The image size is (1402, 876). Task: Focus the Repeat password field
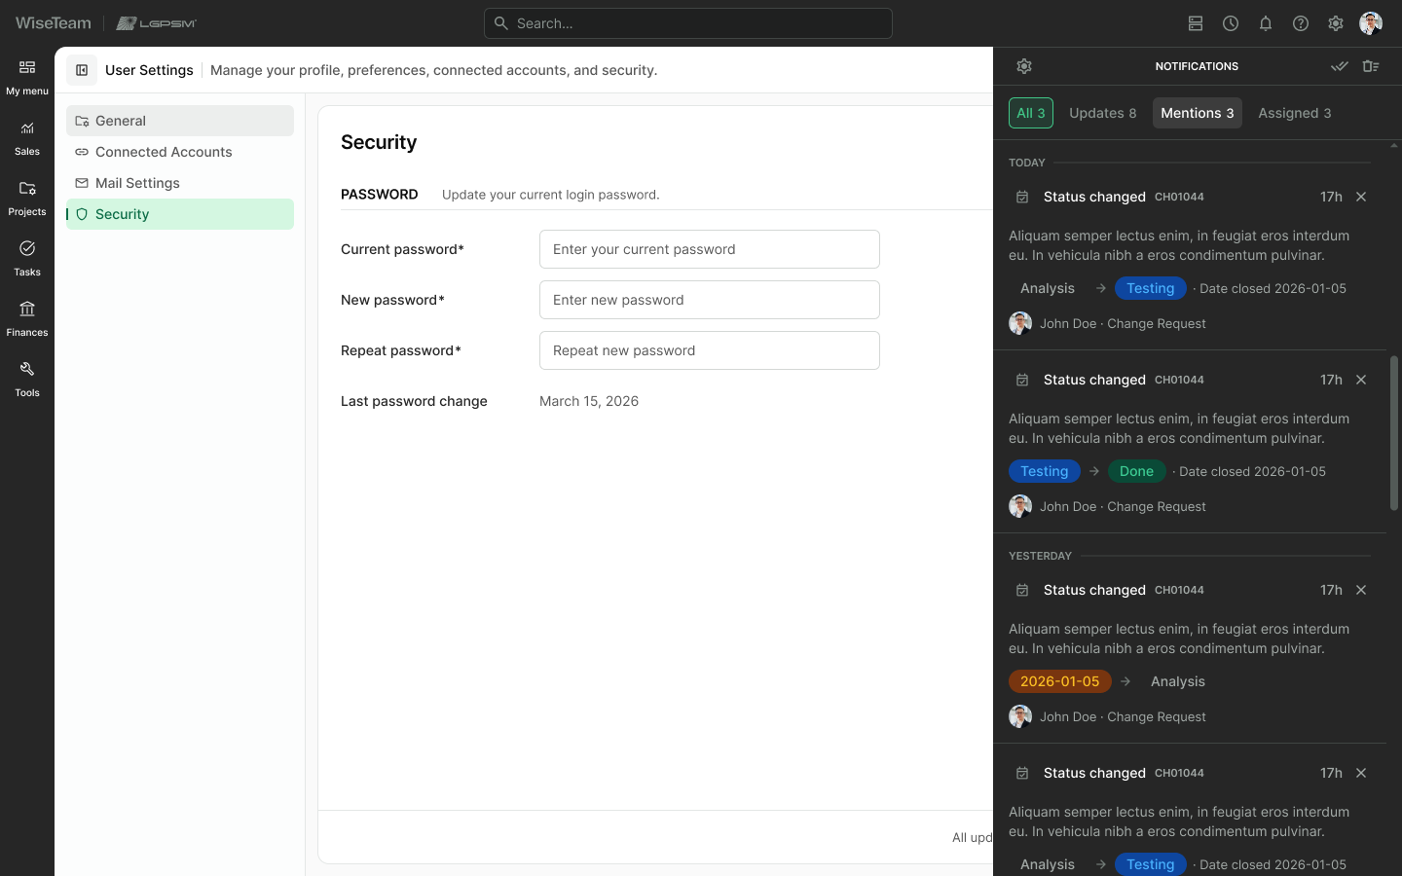[x=710, y=350]
